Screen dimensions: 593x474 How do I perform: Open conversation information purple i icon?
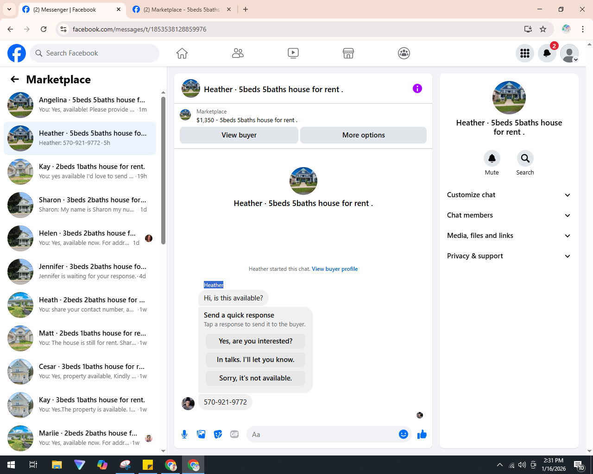(417, 88)
